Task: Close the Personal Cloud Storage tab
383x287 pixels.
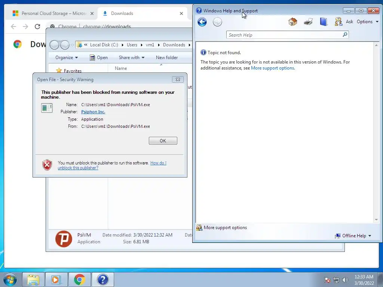Action: (92, 13)
